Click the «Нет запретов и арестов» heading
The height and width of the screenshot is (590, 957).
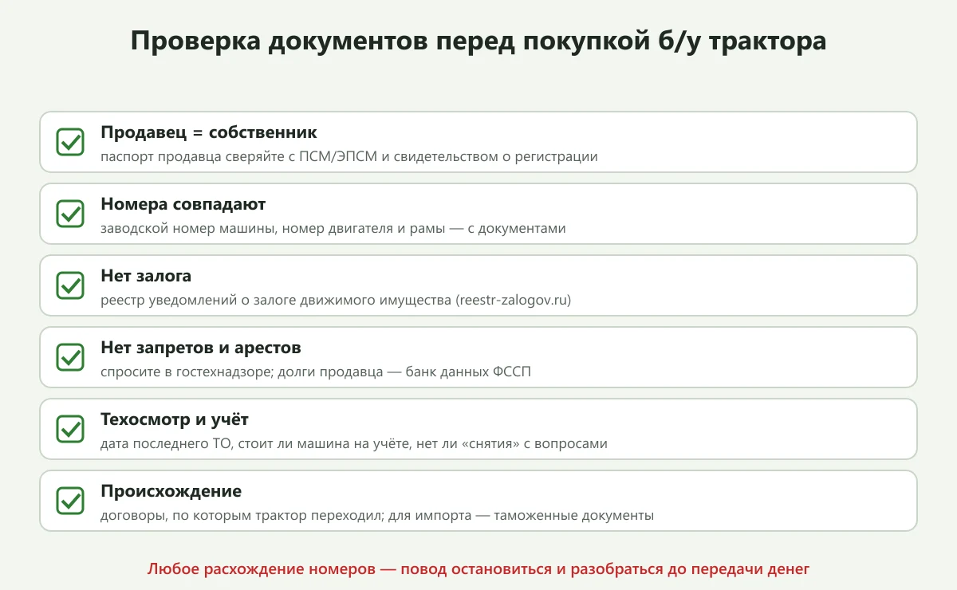click(201, 348)
